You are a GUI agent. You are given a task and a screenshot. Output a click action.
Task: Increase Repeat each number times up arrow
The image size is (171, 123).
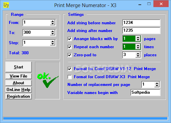tap(138, 45)
